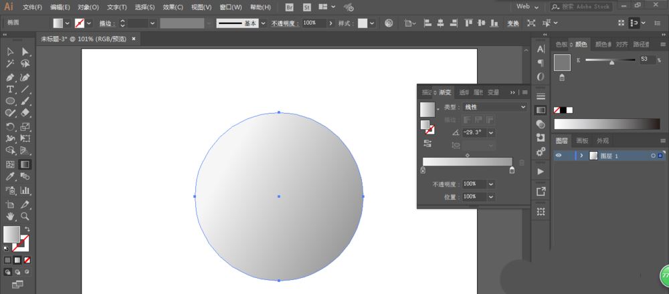Open the 窗口(W) menu
This screenshot has width=669, height=294.
[231, 7]
